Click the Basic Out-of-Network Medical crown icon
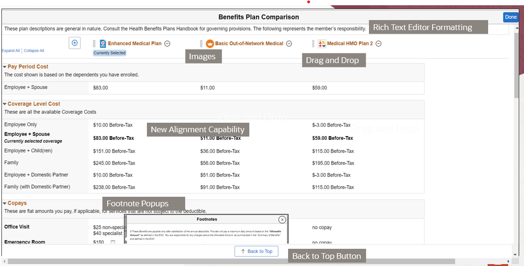 [x=210, y=43]
